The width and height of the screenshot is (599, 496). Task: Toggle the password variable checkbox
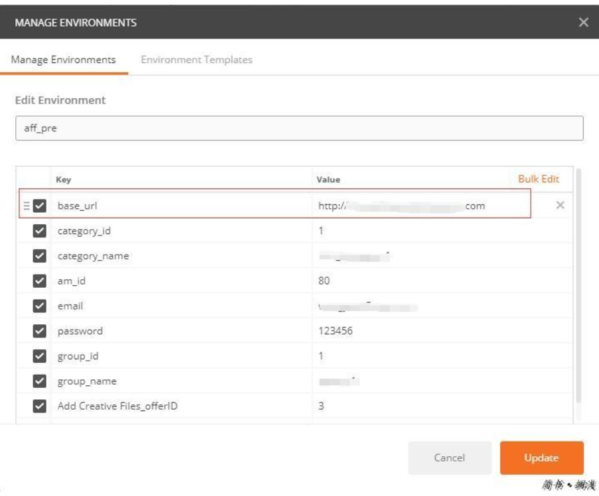(x=39, y=331)
